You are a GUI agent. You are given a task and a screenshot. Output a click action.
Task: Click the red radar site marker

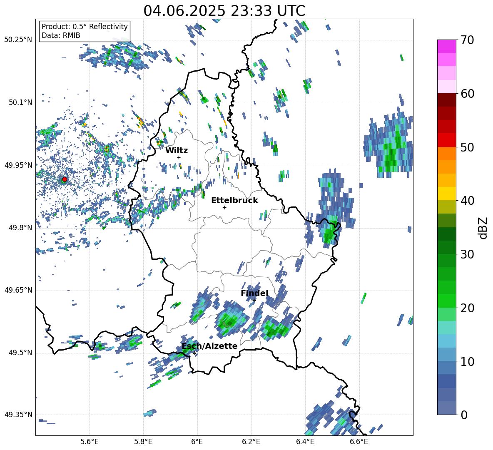pos(65,179)
